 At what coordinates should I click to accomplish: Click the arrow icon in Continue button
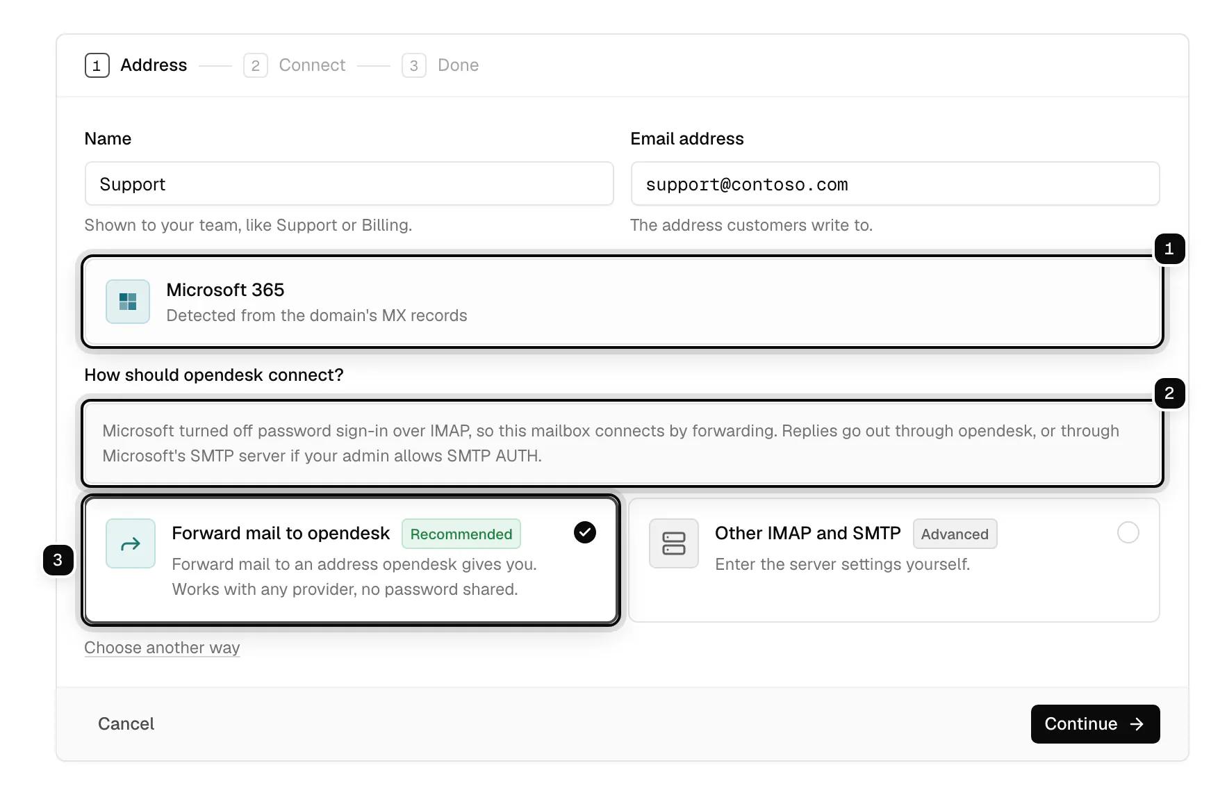coord(1137,724)
